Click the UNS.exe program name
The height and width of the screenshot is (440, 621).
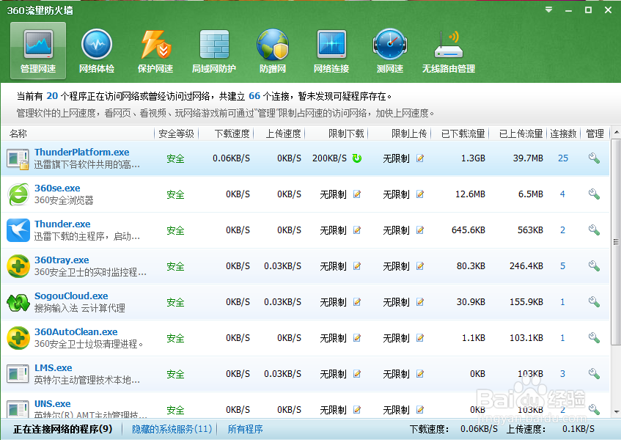(x=52, y=404)
